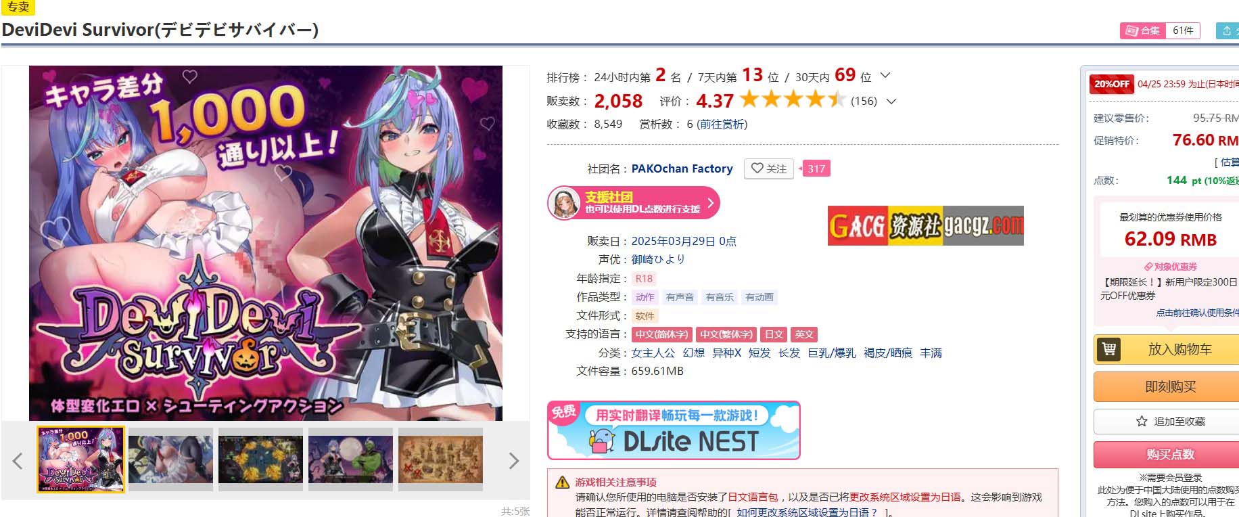Open the PAKOchan Factory circle link
1239x517 pixels.
tap(682, 168)
